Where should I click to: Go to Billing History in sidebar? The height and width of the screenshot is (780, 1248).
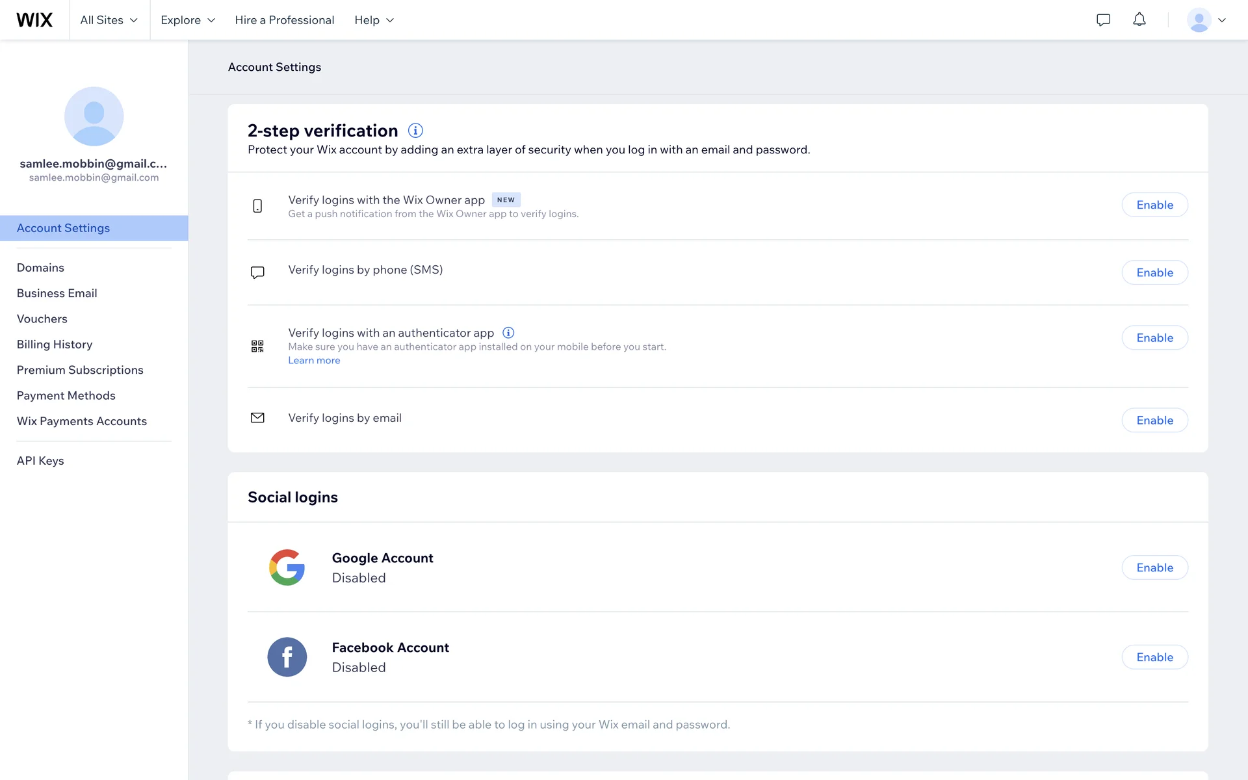pyautogui.click(x=55, y=344)
